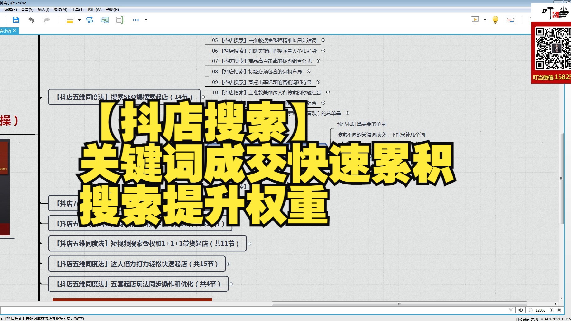
Task: Open the presentation options dropdown arrow
Action: (485, 20)
